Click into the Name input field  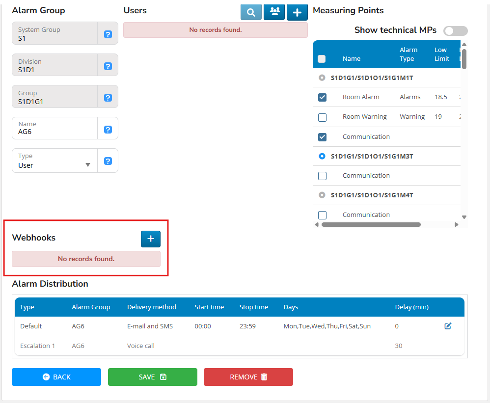tap(54, 132)
